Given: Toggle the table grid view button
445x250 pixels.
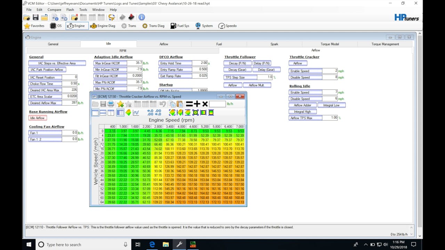Looking at the screenshot, I should pos(120,112).
